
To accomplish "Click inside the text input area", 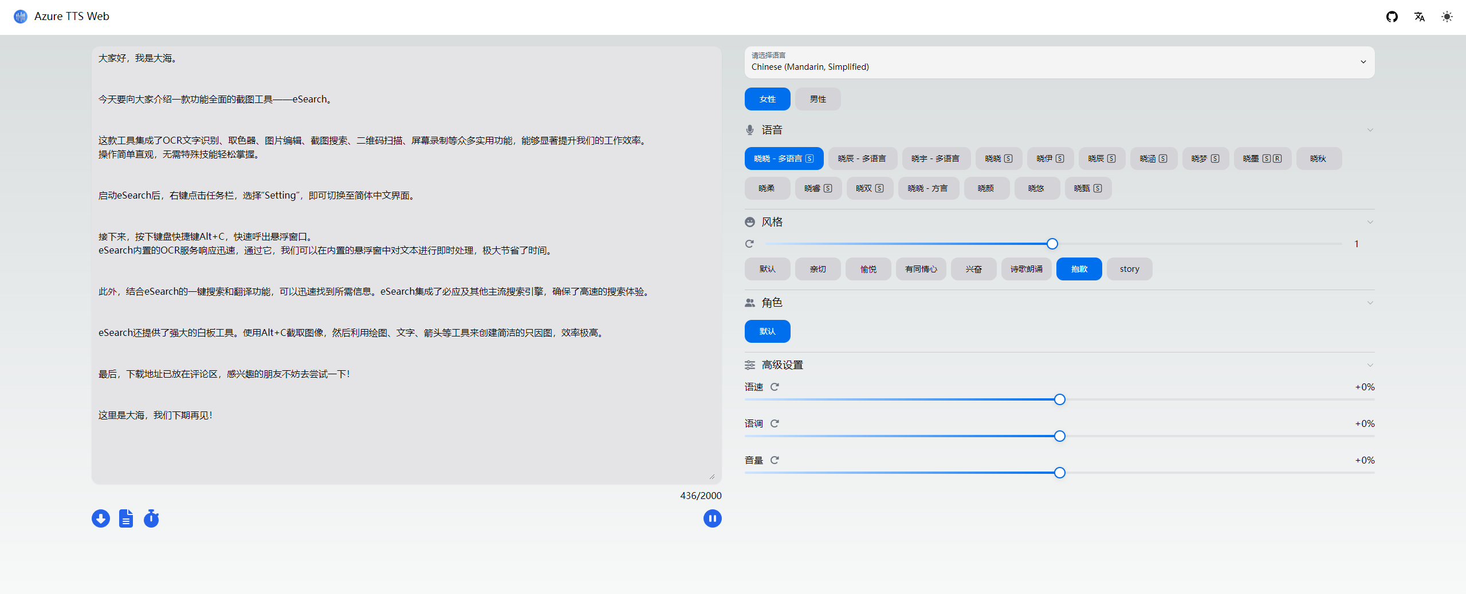I will tap(406, 266).
